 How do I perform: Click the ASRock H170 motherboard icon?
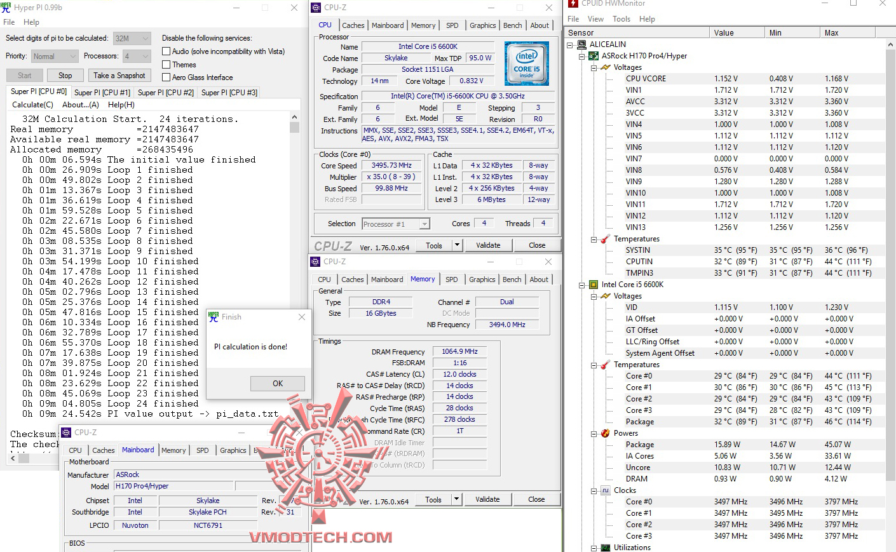[x=594, y=56]
